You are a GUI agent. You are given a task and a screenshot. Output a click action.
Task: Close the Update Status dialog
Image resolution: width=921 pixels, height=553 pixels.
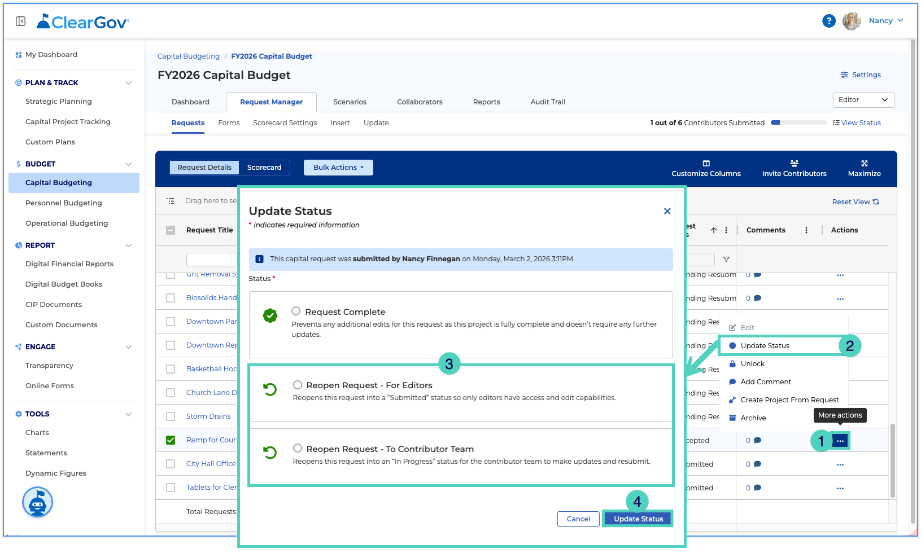pyautogui.click(x=667, y=211)
